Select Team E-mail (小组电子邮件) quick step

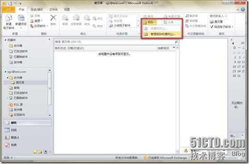(120, 25)
